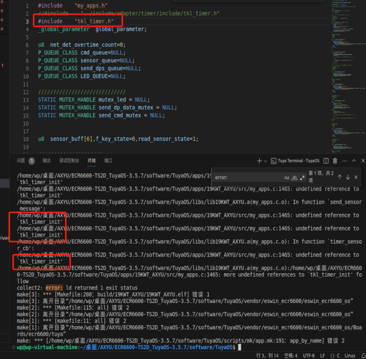The width and height of the screenshot is (366, 359).
Task: Open terminal panel more actions menu
Action: pos(345,161)
